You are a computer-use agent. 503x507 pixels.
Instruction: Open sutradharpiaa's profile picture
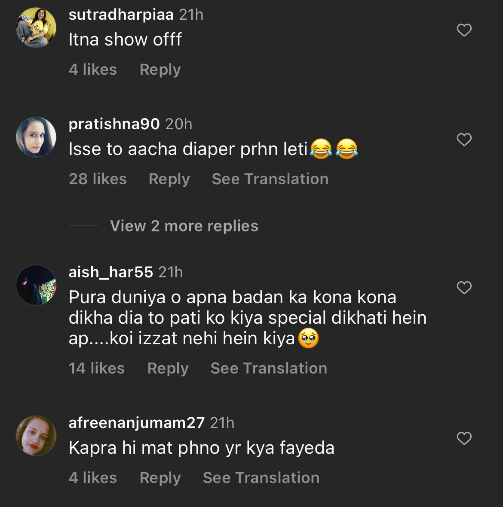(36, 27)
